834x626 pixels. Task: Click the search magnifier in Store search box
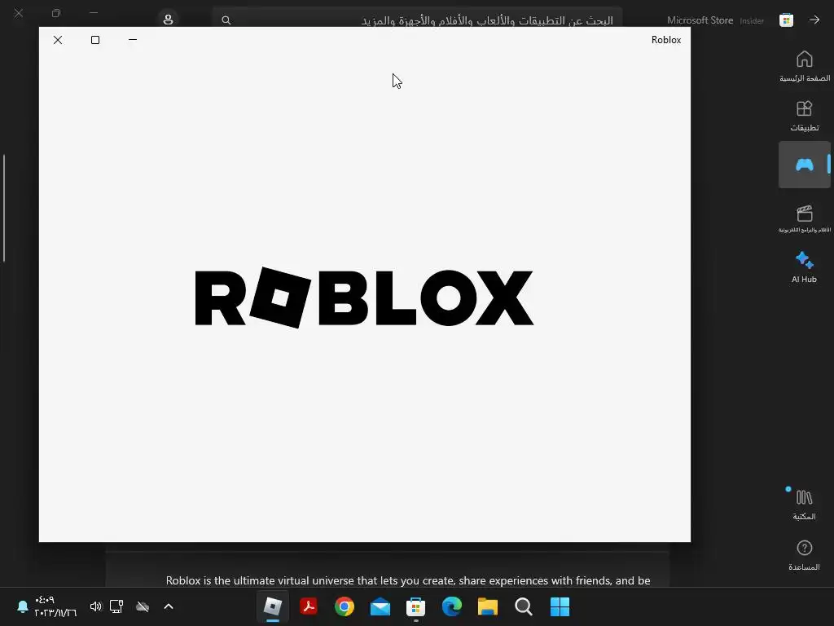click(x=226, y=20)
